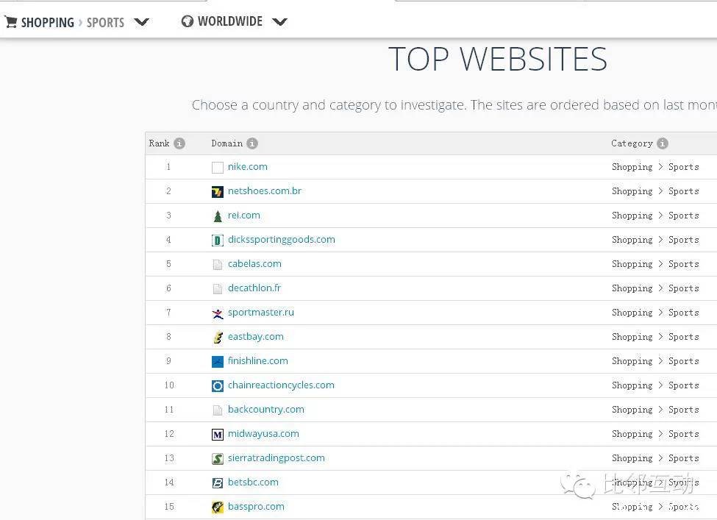Open the decathlon.fr link
Viewport: 717px width, 520px height.
click(254, 288)
